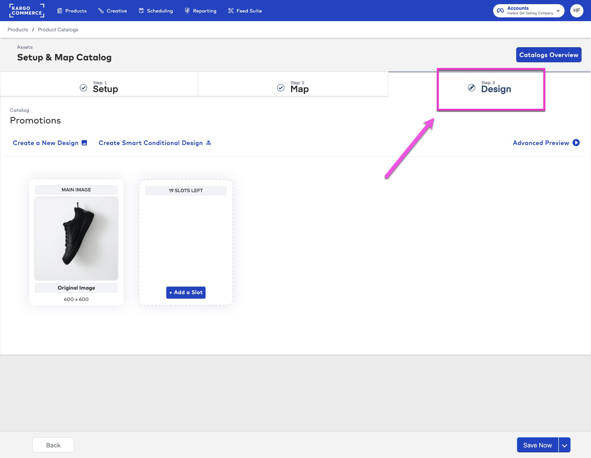Open Scheduling via its calendar icon

click(x=141, y=11)
